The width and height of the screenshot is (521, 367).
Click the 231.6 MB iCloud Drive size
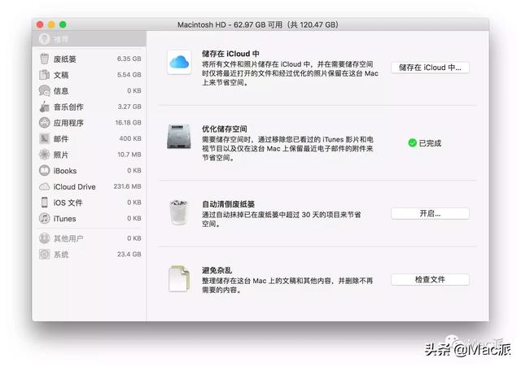pyautogui.click(x=127, y=186)
